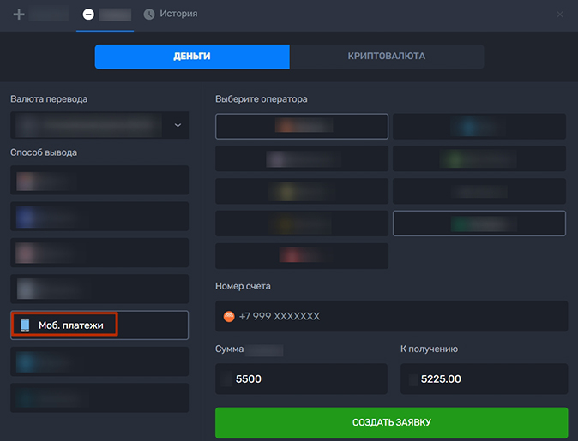Choose the topmost option under Способ вывода

click(99, 181)
